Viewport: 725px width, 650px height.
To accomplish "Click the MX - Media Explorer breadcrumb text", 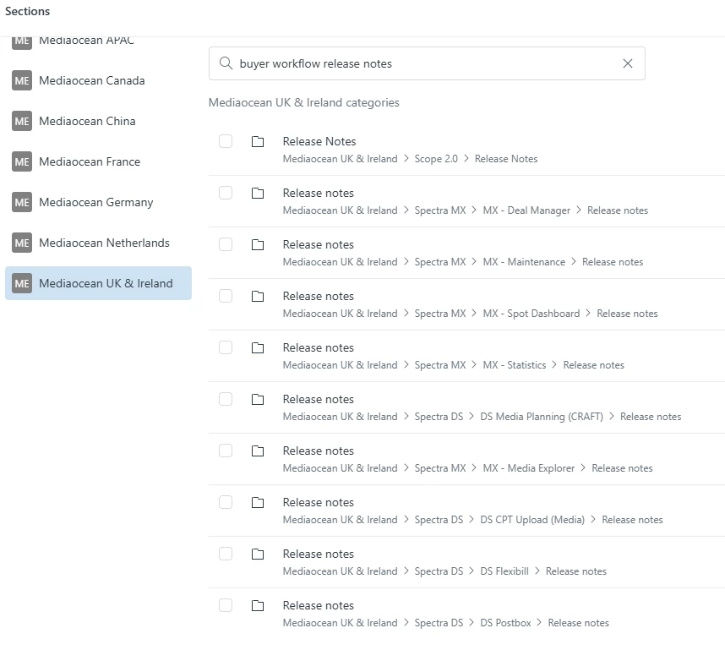I will (x=529, y=468).
